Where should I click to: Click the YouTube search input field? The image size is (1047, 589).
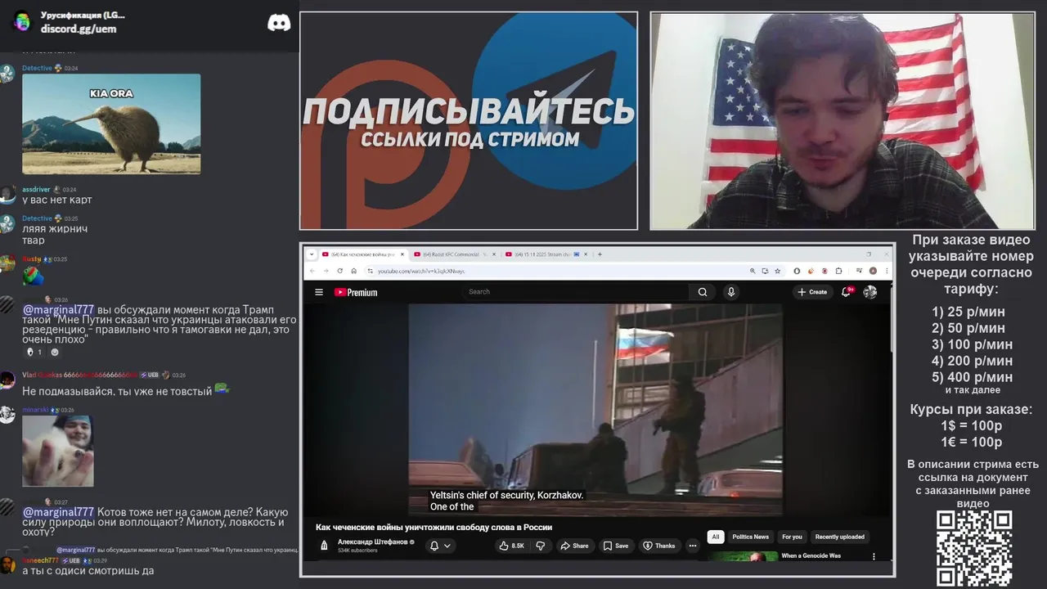[576, 292]
